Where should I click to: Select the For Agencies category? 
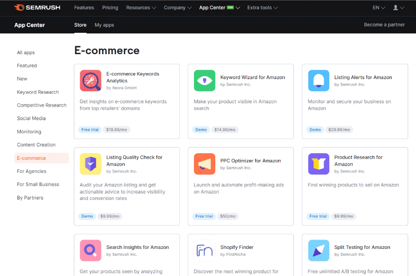(x=32, y=171)
